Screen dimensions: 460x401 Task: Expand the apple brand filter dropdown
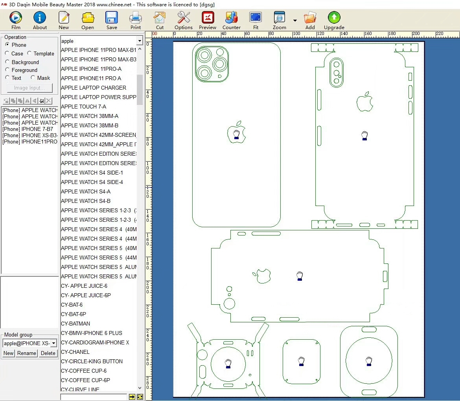click(x=140, y=41)
